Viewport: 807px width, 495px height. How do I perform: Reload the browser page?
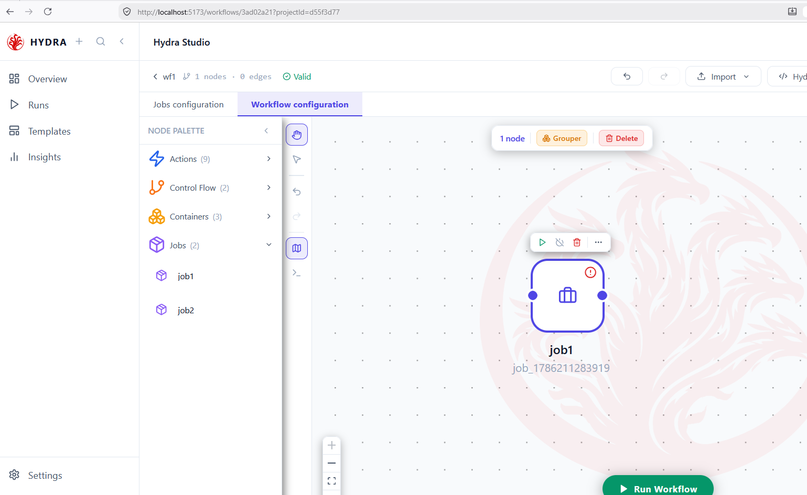(48, 12)
